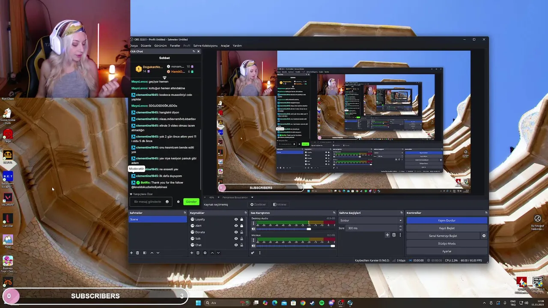
Task: Open preview scaling dropdown Pencereye Boyutlandır
Action: 238,198
